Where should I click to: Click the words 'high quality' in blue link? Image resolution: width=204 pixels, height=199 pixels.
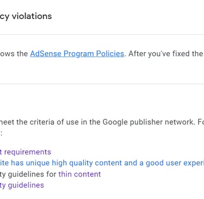coord(72,163)
